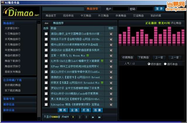This screenshot has height=123, width=187.
Task: Click the Dimao.net logo
Action: click(x=21, y=12)
